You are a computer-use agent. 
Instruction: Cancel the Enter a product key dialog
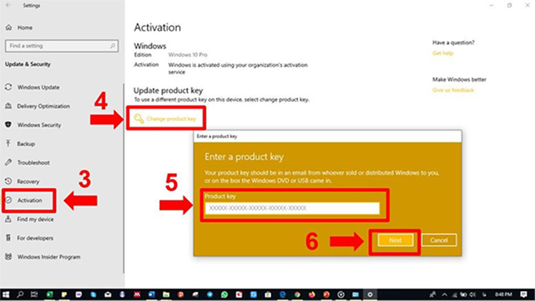pyautogui.click(x=439, y=240)
